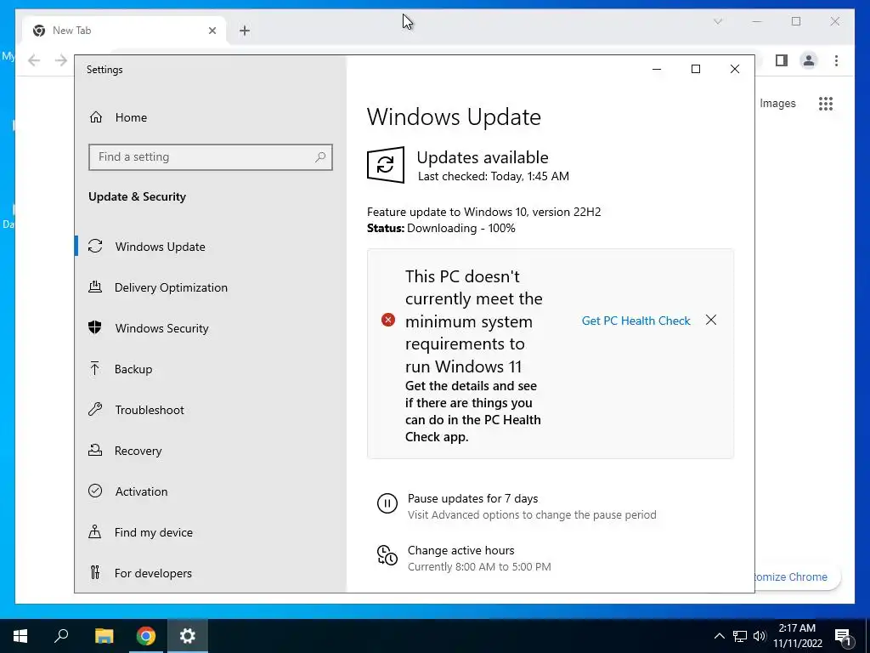Open Change active hours option

(x=461, y=550)
